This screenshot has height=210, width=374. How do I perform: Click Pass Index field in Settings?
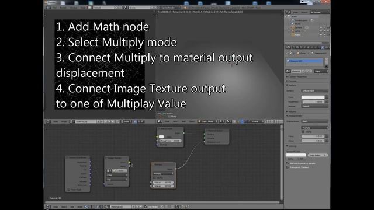(318, 155)
